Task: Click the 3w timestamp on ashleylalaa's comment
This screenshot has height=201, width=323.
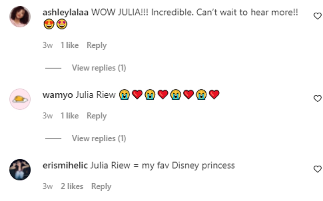Action: coord(48,45)
